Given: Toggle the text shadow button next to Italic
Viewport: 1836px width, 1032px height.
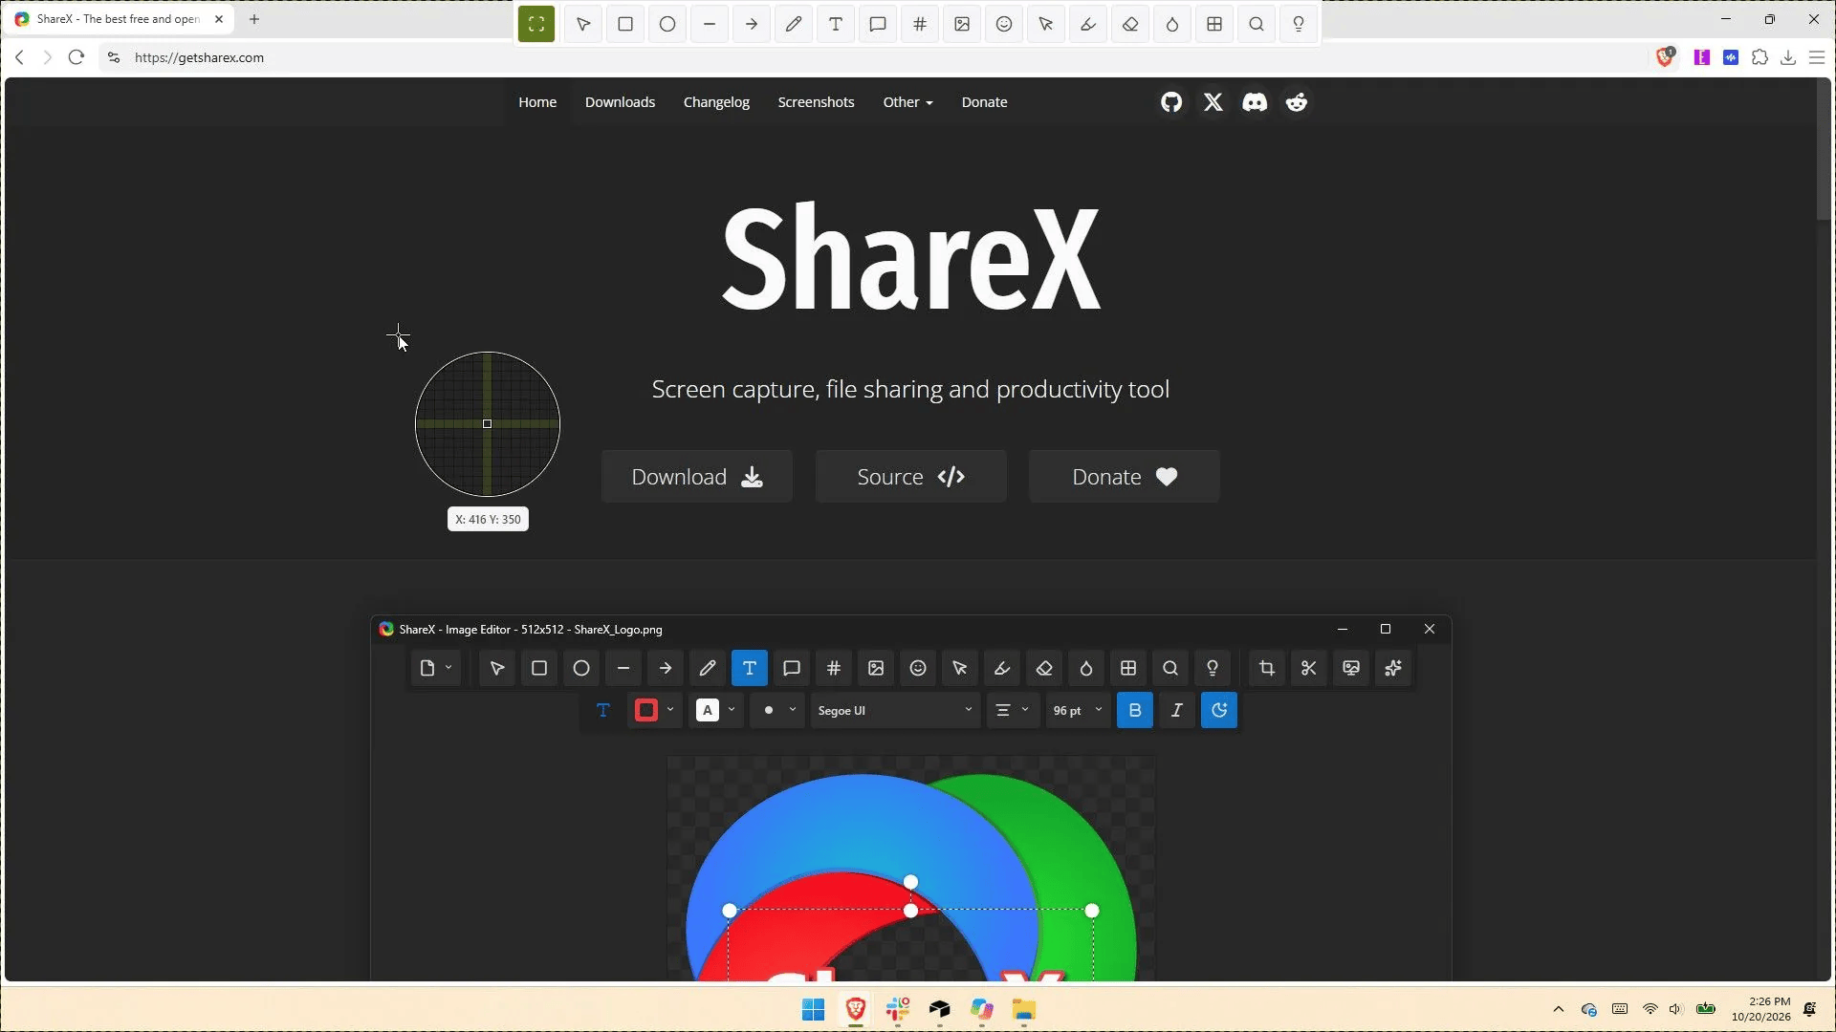Looking at the screenshot, I should pos(1219,710).
